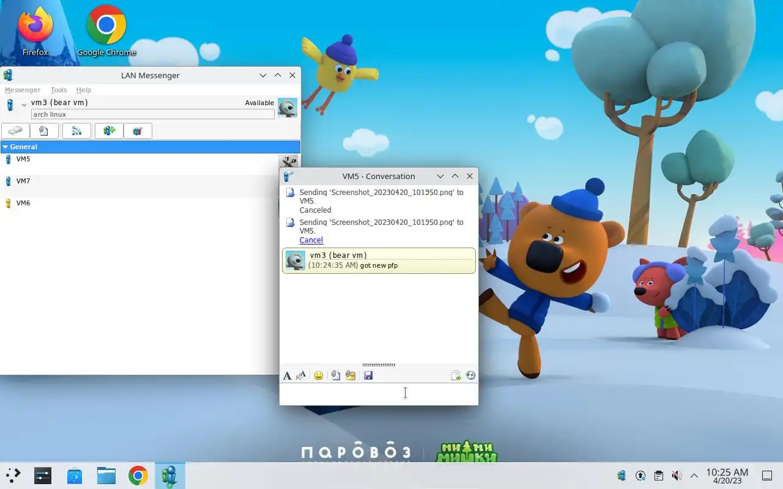Click the vm3 avatar in the chat message
Viewport: 783px width, 489px height.
coord(295,260)
